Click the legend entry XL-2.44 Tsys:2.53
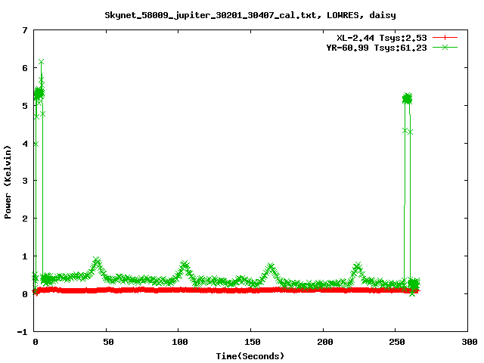The width and height of the screenshot is (484, 363). point(381,38)
